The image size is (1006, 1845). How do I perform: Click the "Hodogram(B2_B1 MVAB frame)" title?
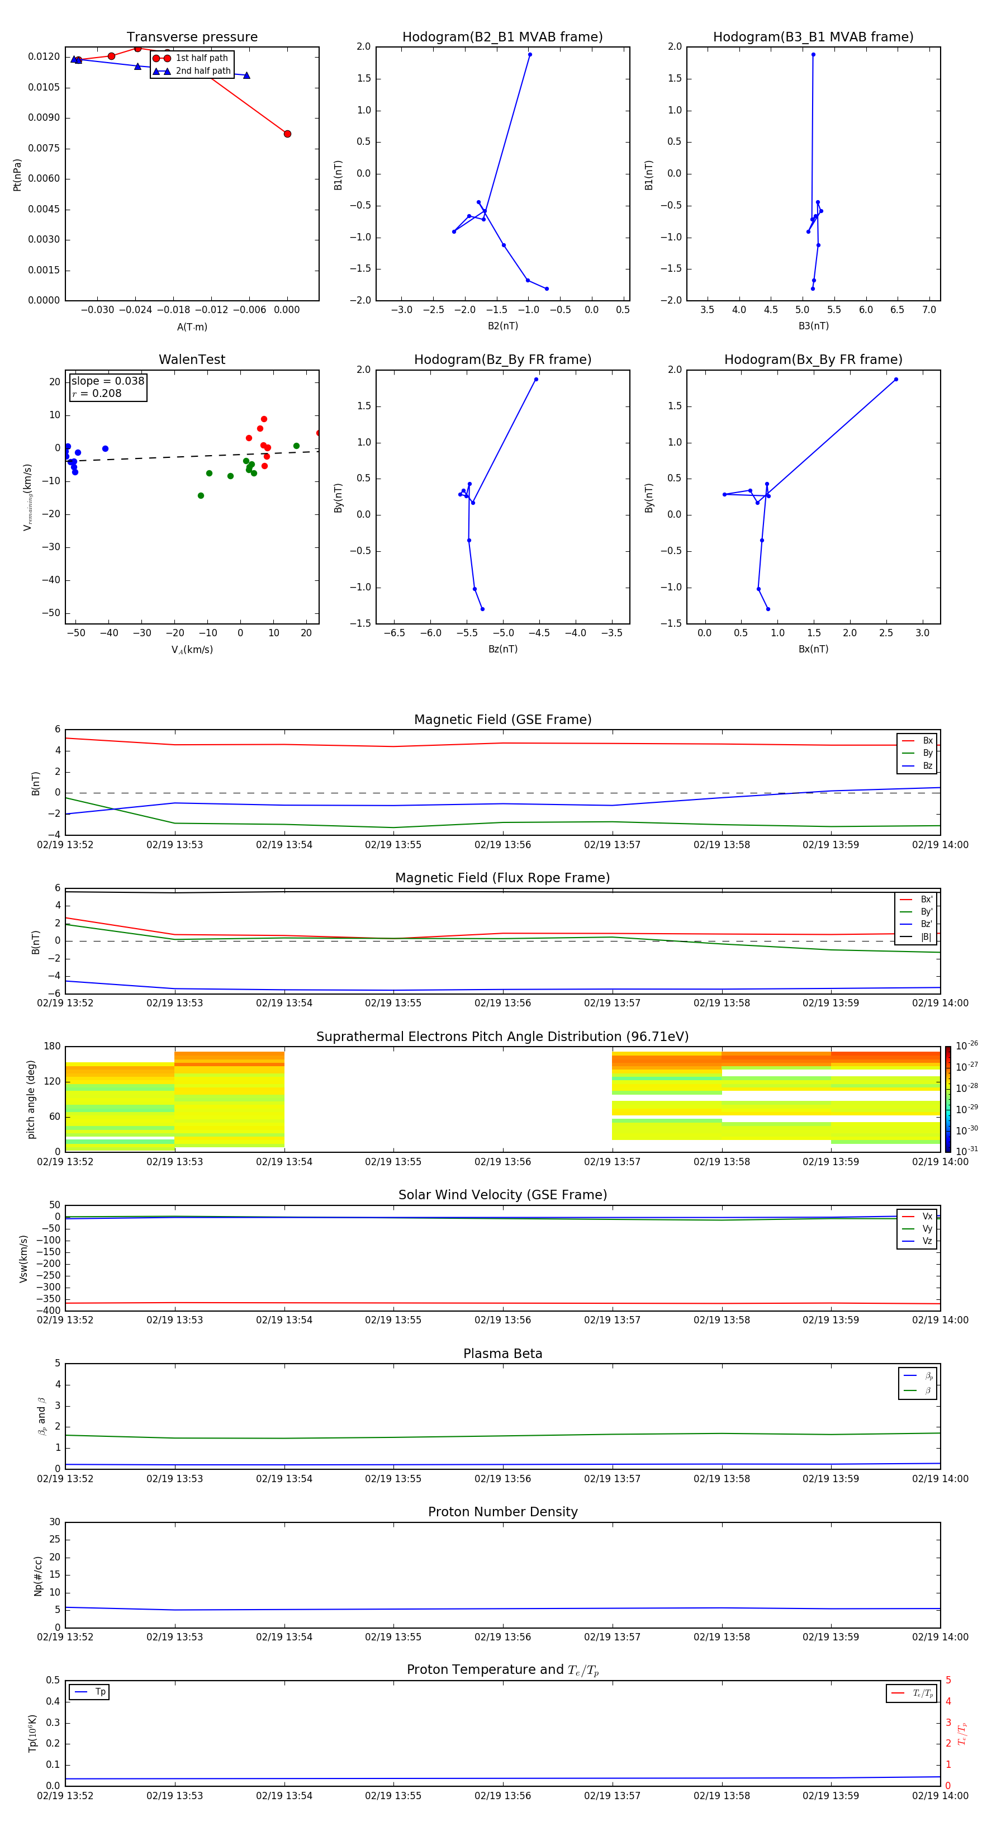502,37
